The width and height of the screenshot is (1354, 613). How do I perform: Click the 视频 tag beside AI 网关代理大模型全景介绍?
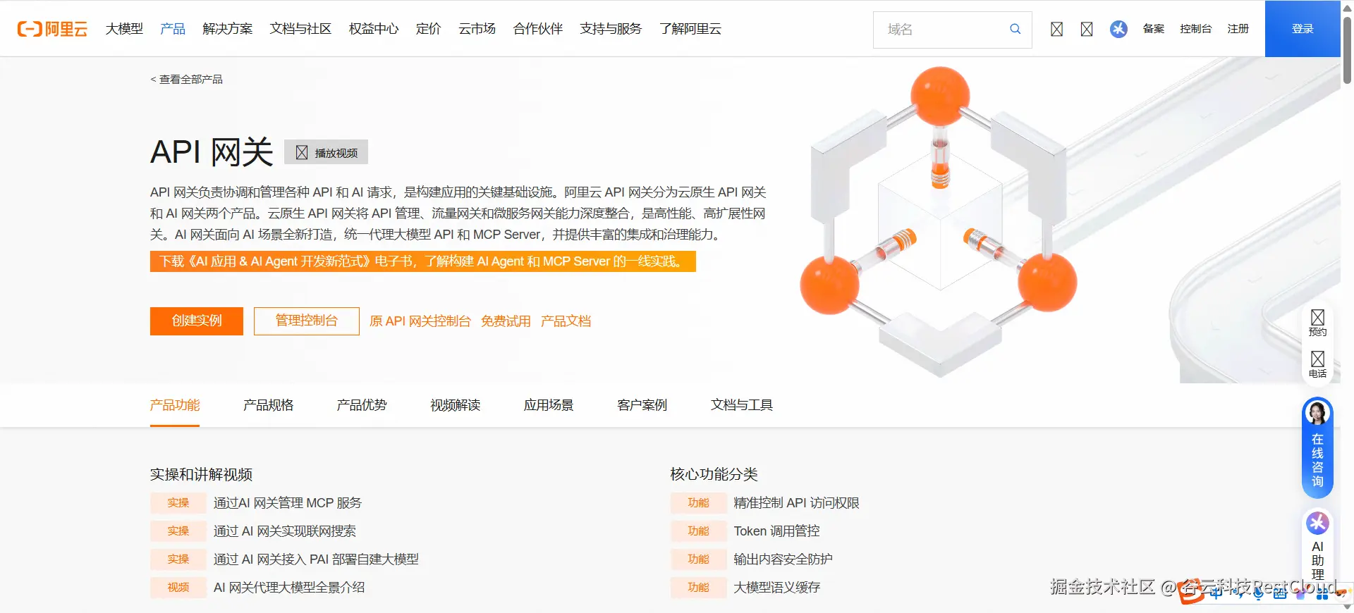pos(178,588)
